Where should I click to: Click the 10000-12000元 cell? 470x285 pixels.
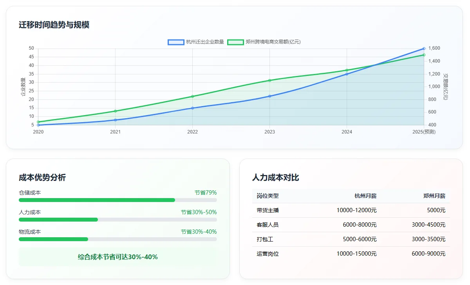[x=356, y=210]
